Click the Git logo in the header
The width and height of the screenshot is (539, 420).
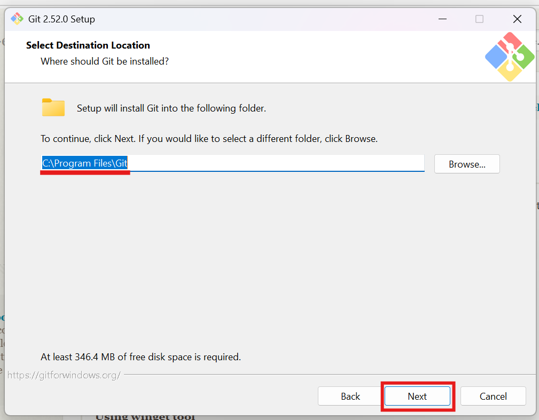pos(510,57)
